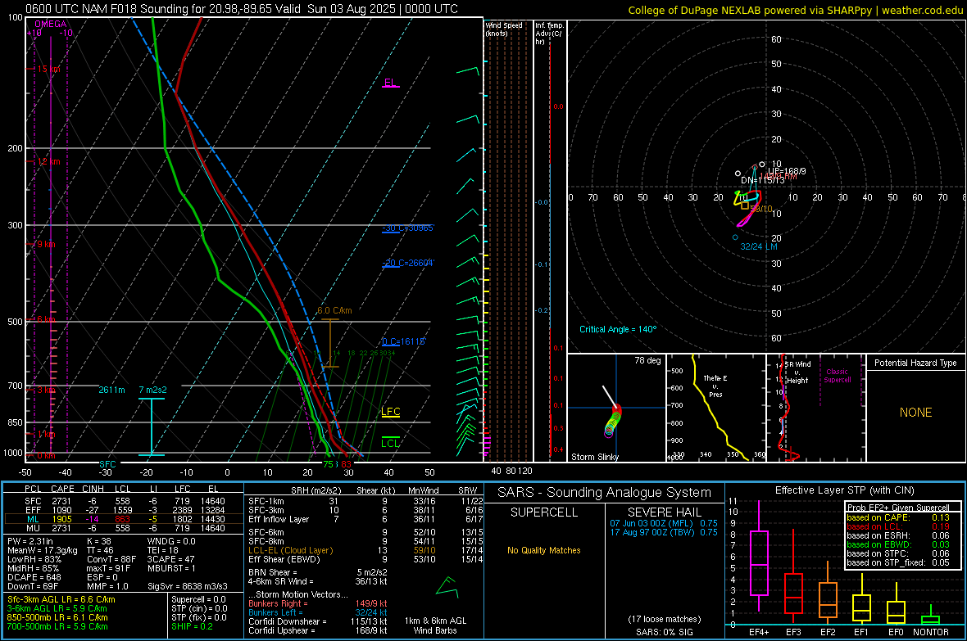Click the SARS - Sounding Analogue System header
967x641 pixels.
(x=604, y=493)
